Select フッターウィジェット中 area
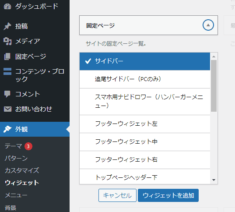Viewport: 235px width, 212px height. (x=145, y=142)
